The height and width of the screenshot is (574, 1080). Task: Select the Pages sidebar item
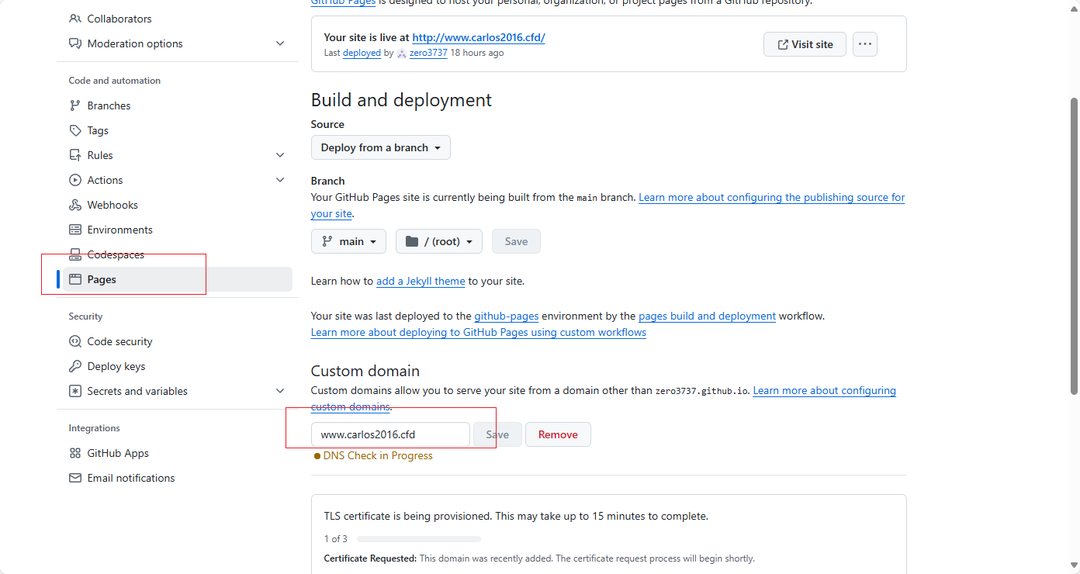pos(178,279)
